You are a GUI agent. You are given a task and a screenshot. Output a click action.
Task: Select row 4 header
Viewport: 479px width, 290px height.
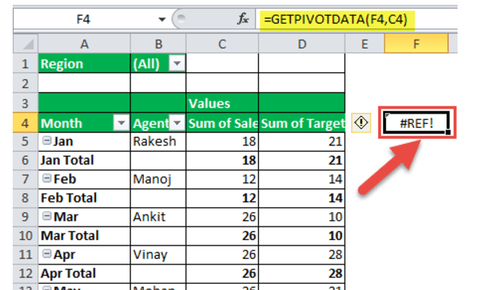tap(25, 123)
